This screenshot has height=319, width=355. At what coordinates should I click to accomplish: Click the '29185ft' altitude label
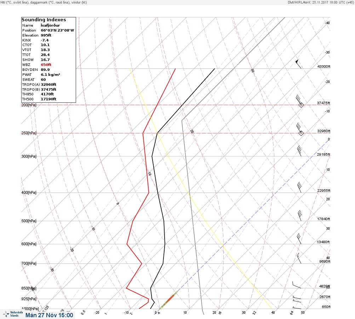point(323,155)
